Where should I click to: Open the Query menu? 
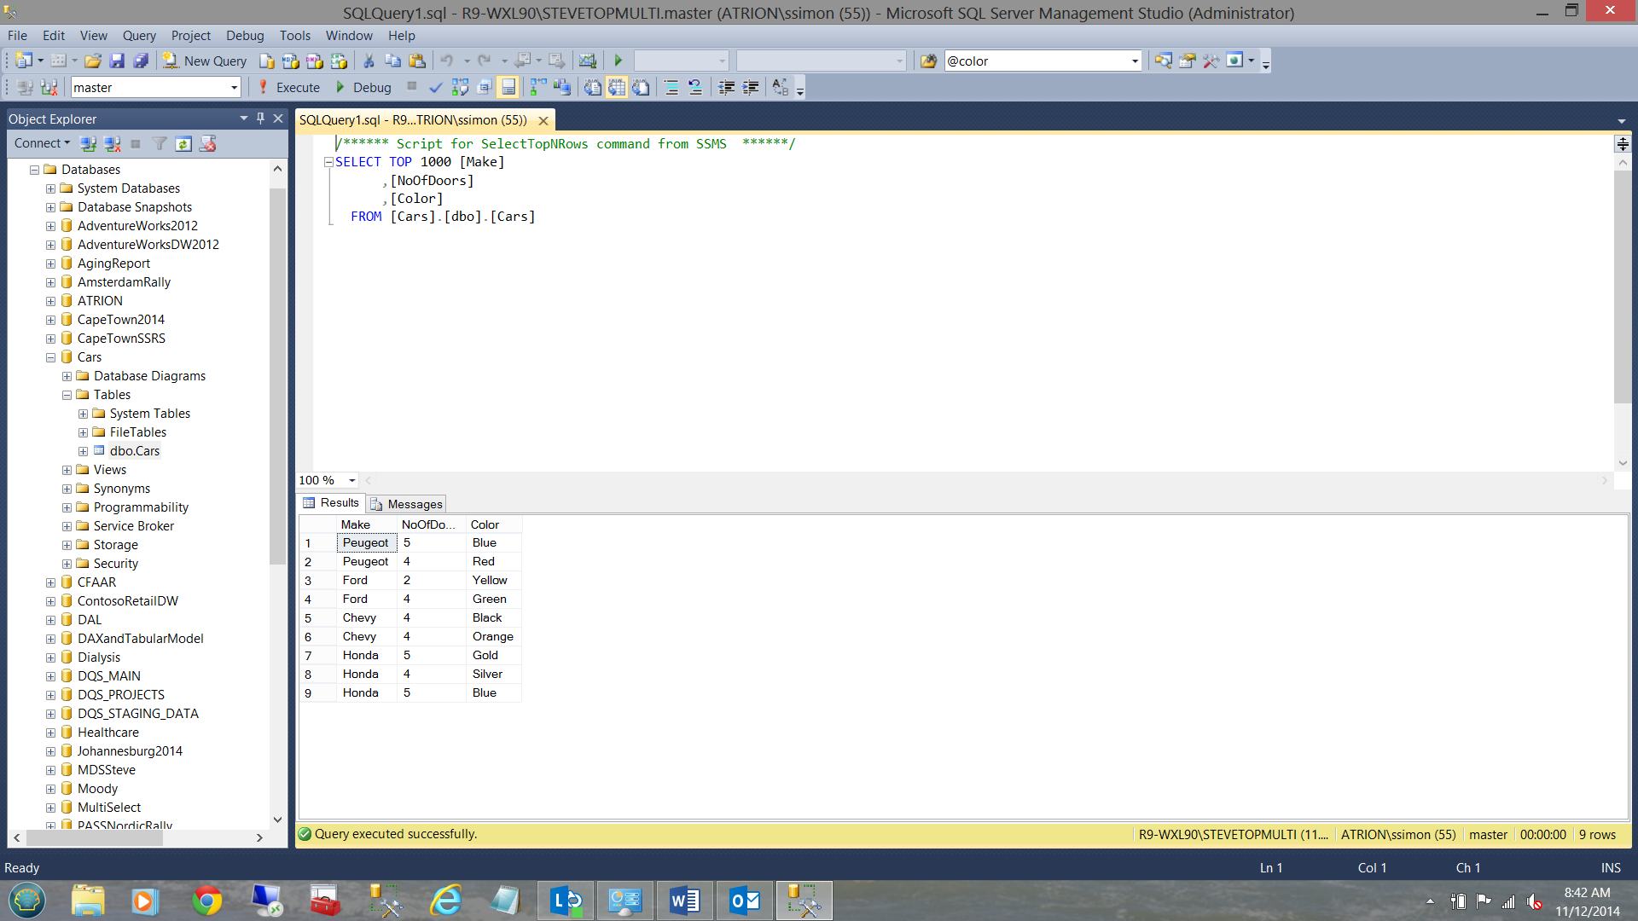[x=139, y=35]
